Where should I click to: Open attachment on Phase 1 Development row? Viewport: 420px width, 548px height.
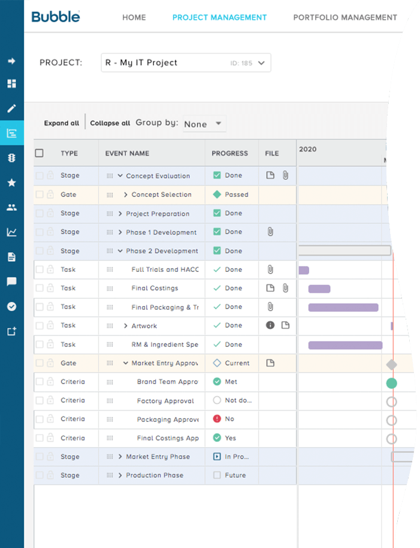click(270, 232)
